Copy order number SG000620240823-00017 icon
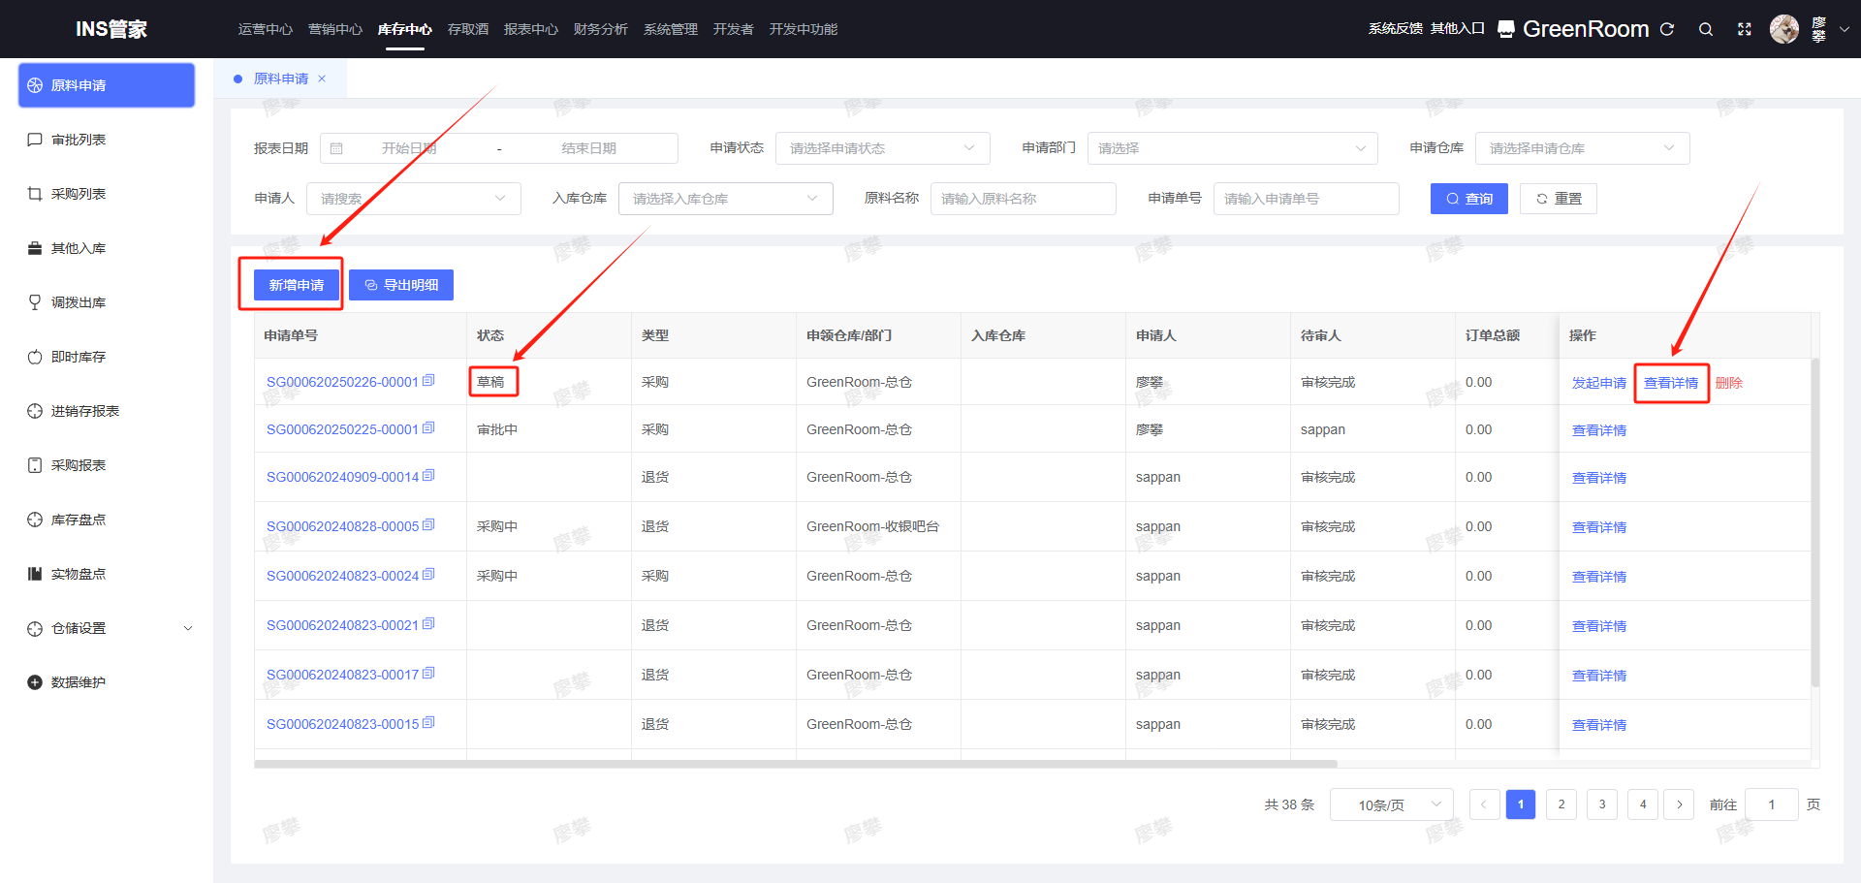The image size is (1861, 883). [428, 674]
